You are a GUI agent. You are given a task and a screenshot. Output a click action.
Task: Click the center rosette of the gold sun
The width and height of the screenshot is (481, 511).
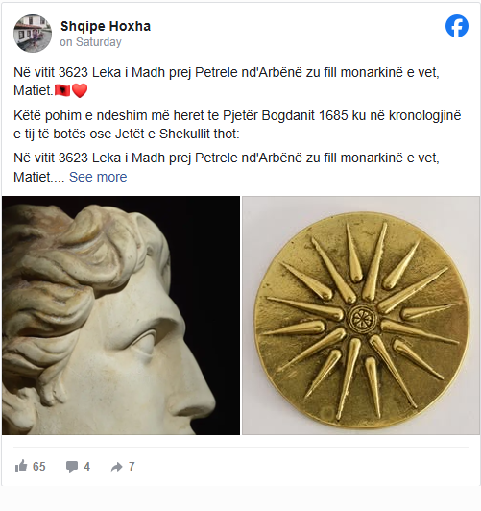coord(362,317)
